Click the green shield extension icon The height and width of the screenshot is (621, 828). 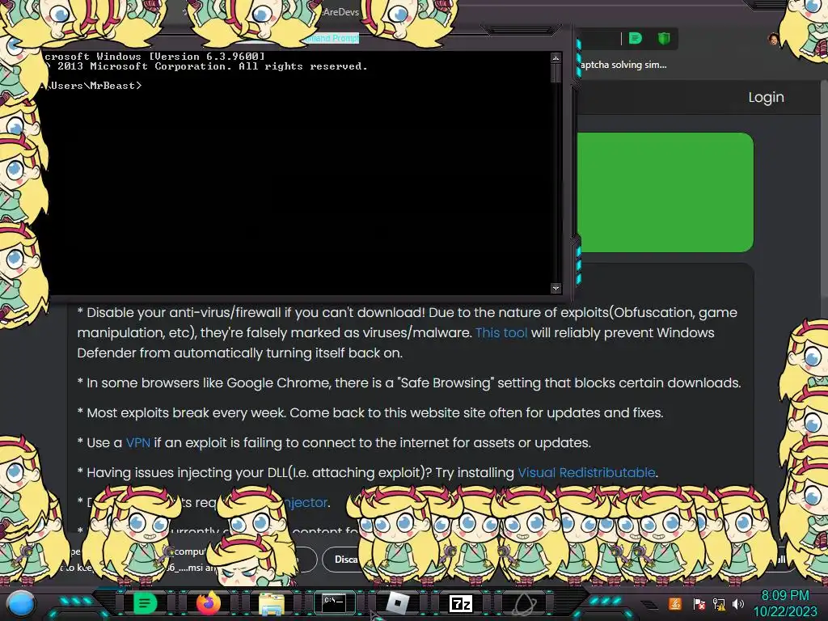point(664,38)
